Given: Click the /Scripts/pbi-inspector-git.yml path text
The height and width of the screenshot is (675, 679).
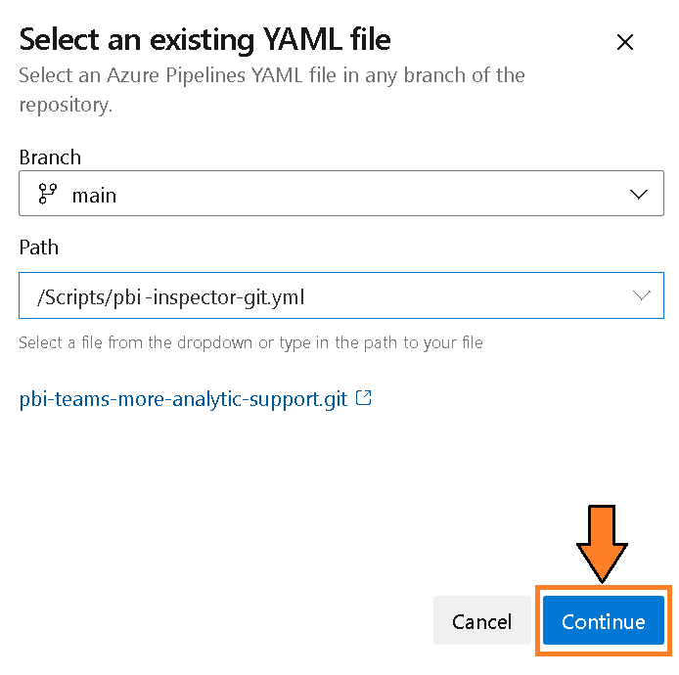Looking at the screenshot, I should click(x=170, y=296).
